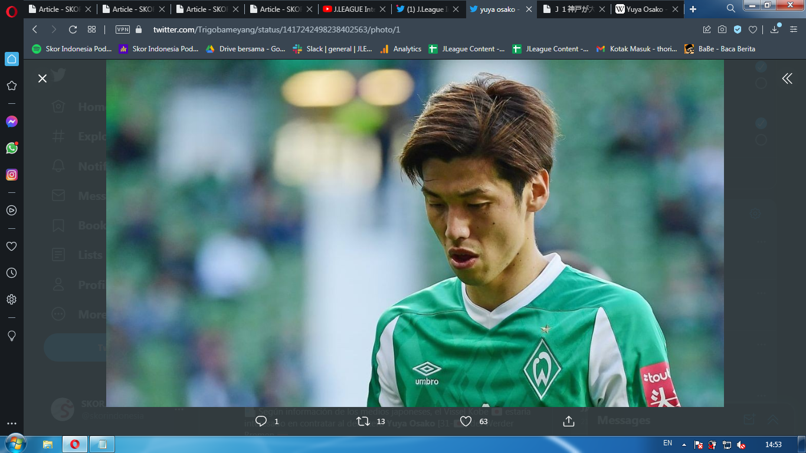Open the 14:53 taskbar clock
Screen dimensions: 806x453
[x=774, y=445]
